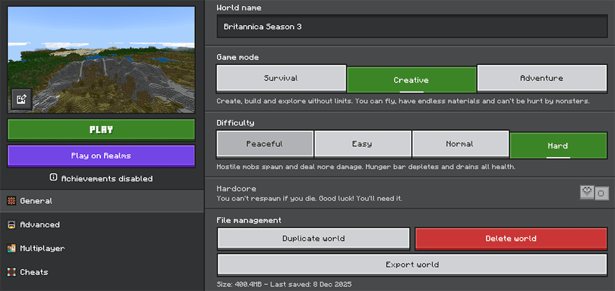Click the 'Difficulty' heading
615x291 pixels.
point(236,123)
